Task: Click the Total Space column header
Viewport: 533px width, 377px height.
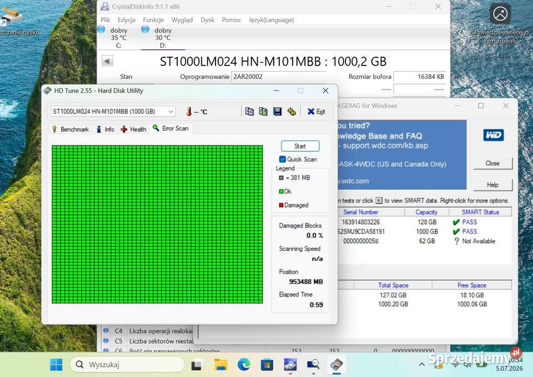Action: (x=393, y=285)
